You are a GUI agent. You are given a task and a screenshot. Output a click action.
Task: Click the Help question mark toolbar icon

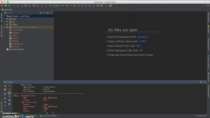point(106,6)
